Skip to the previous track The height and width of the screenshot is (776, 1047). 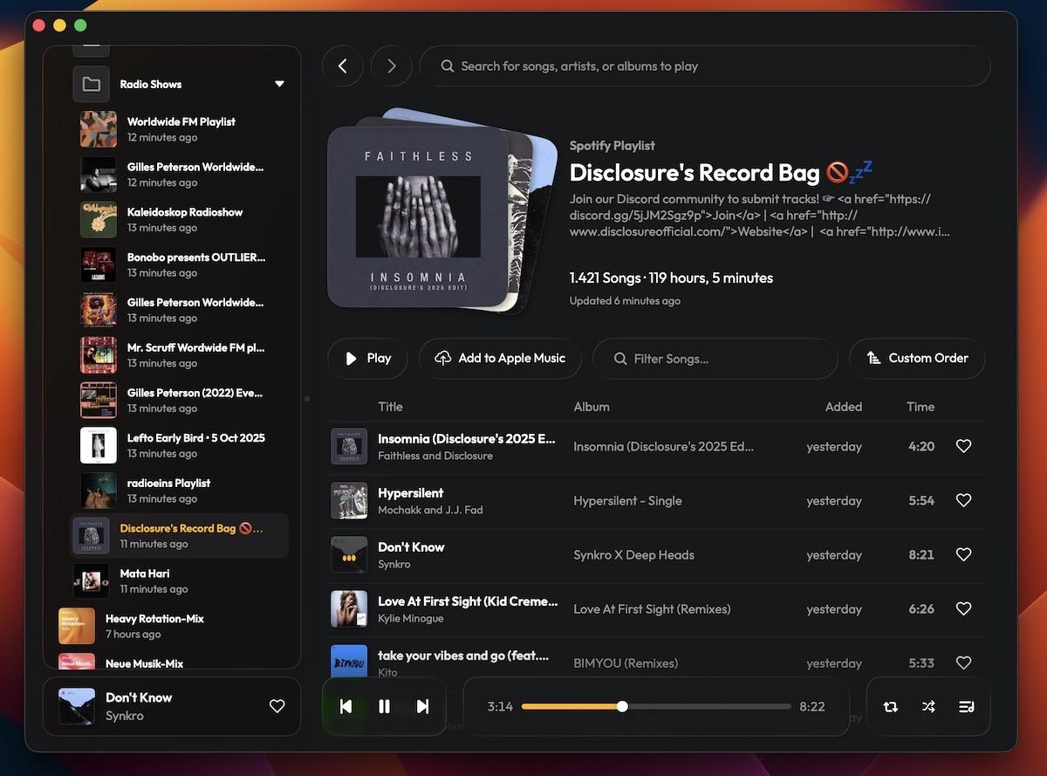pyautogui.click(x=346, y=706)
